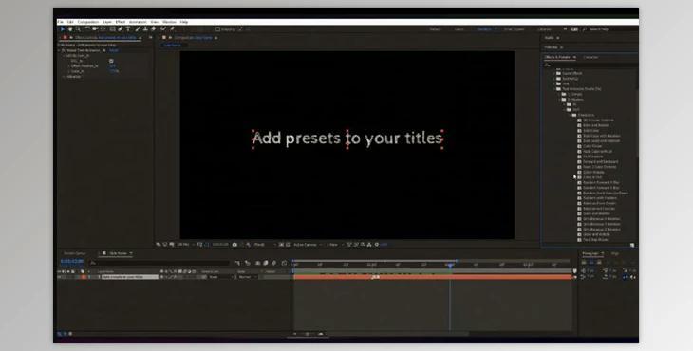Click the snapshot camera icon under viewer

tap(234, 245)
